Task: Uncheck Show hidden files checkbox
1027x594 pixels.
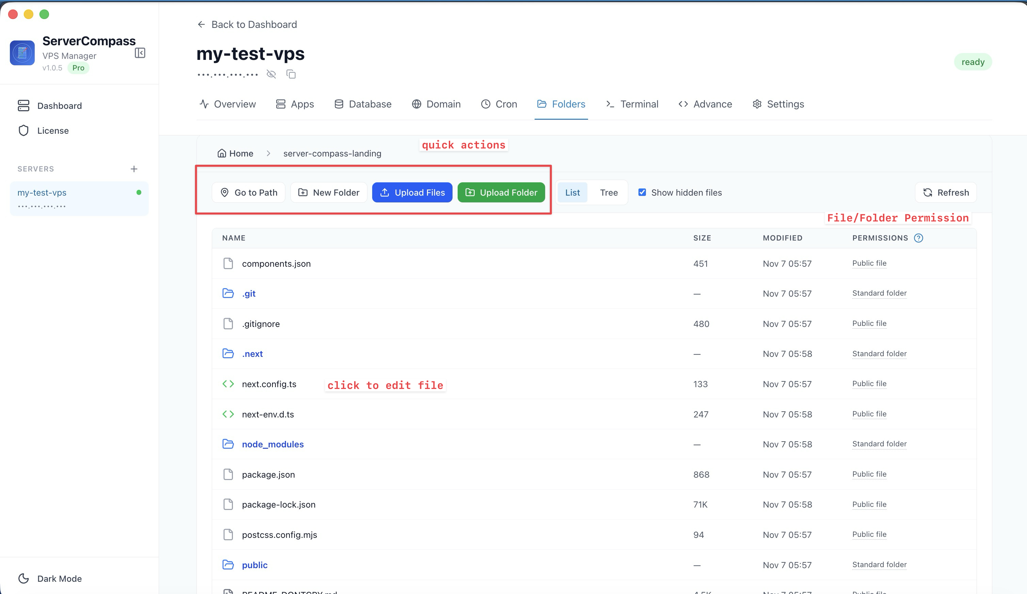Action: coord(642,192)
